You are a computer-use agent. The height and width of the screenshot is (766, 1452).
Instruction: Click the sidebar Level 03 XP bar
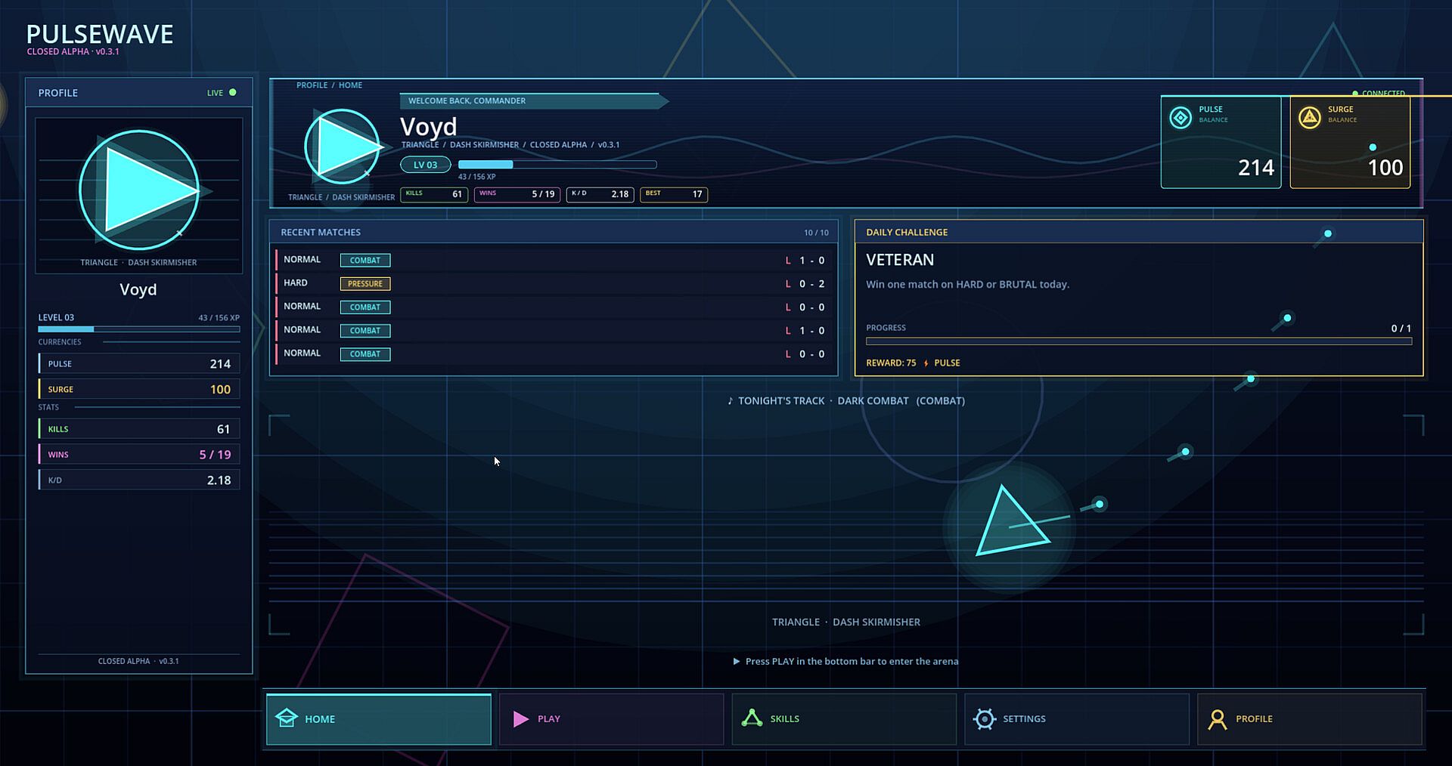[139, 329]
